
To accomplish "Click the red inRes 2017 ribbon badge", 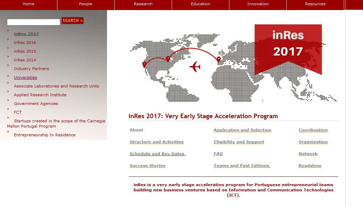I will pos(288,49).
